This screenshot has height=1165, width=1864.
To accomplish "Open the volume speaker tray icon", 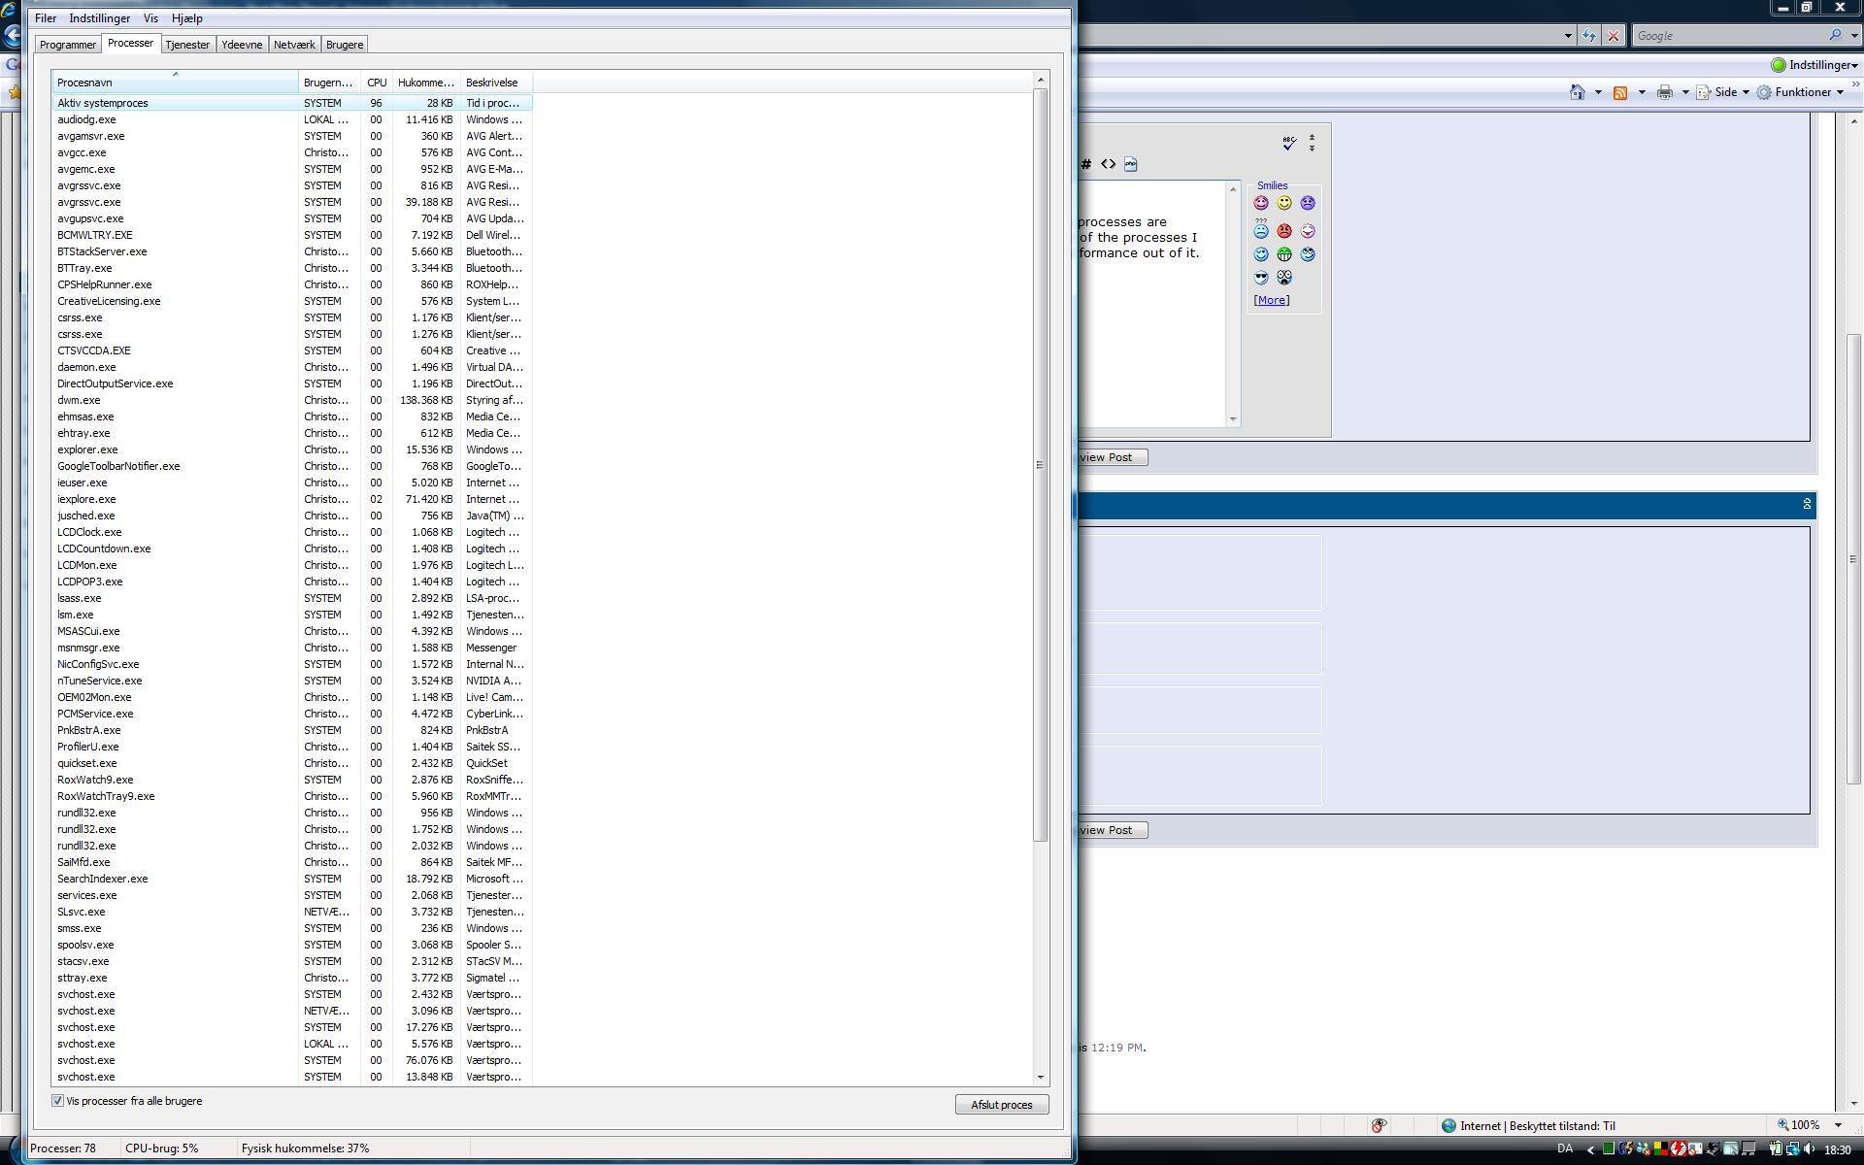I will point(1809,1149).
